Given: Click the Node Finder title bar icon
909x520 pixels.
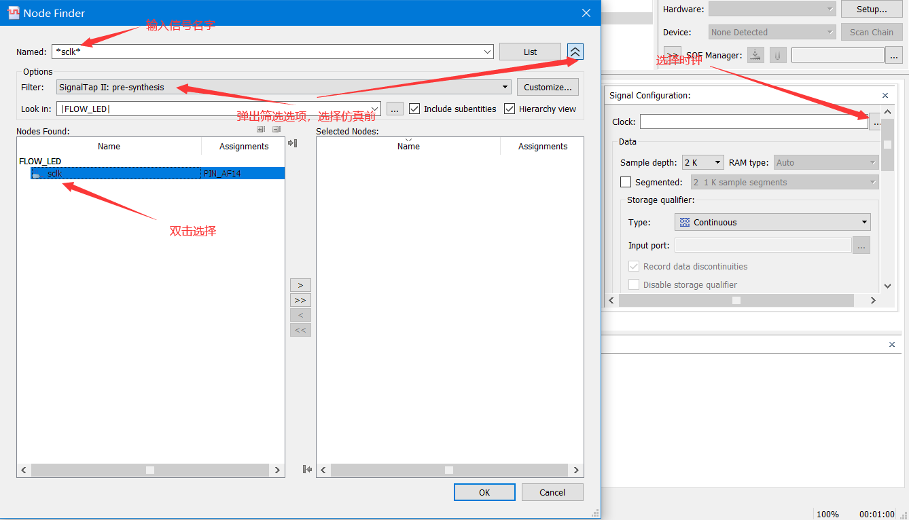Looking at the screenshot, I should tap(13, 13).
